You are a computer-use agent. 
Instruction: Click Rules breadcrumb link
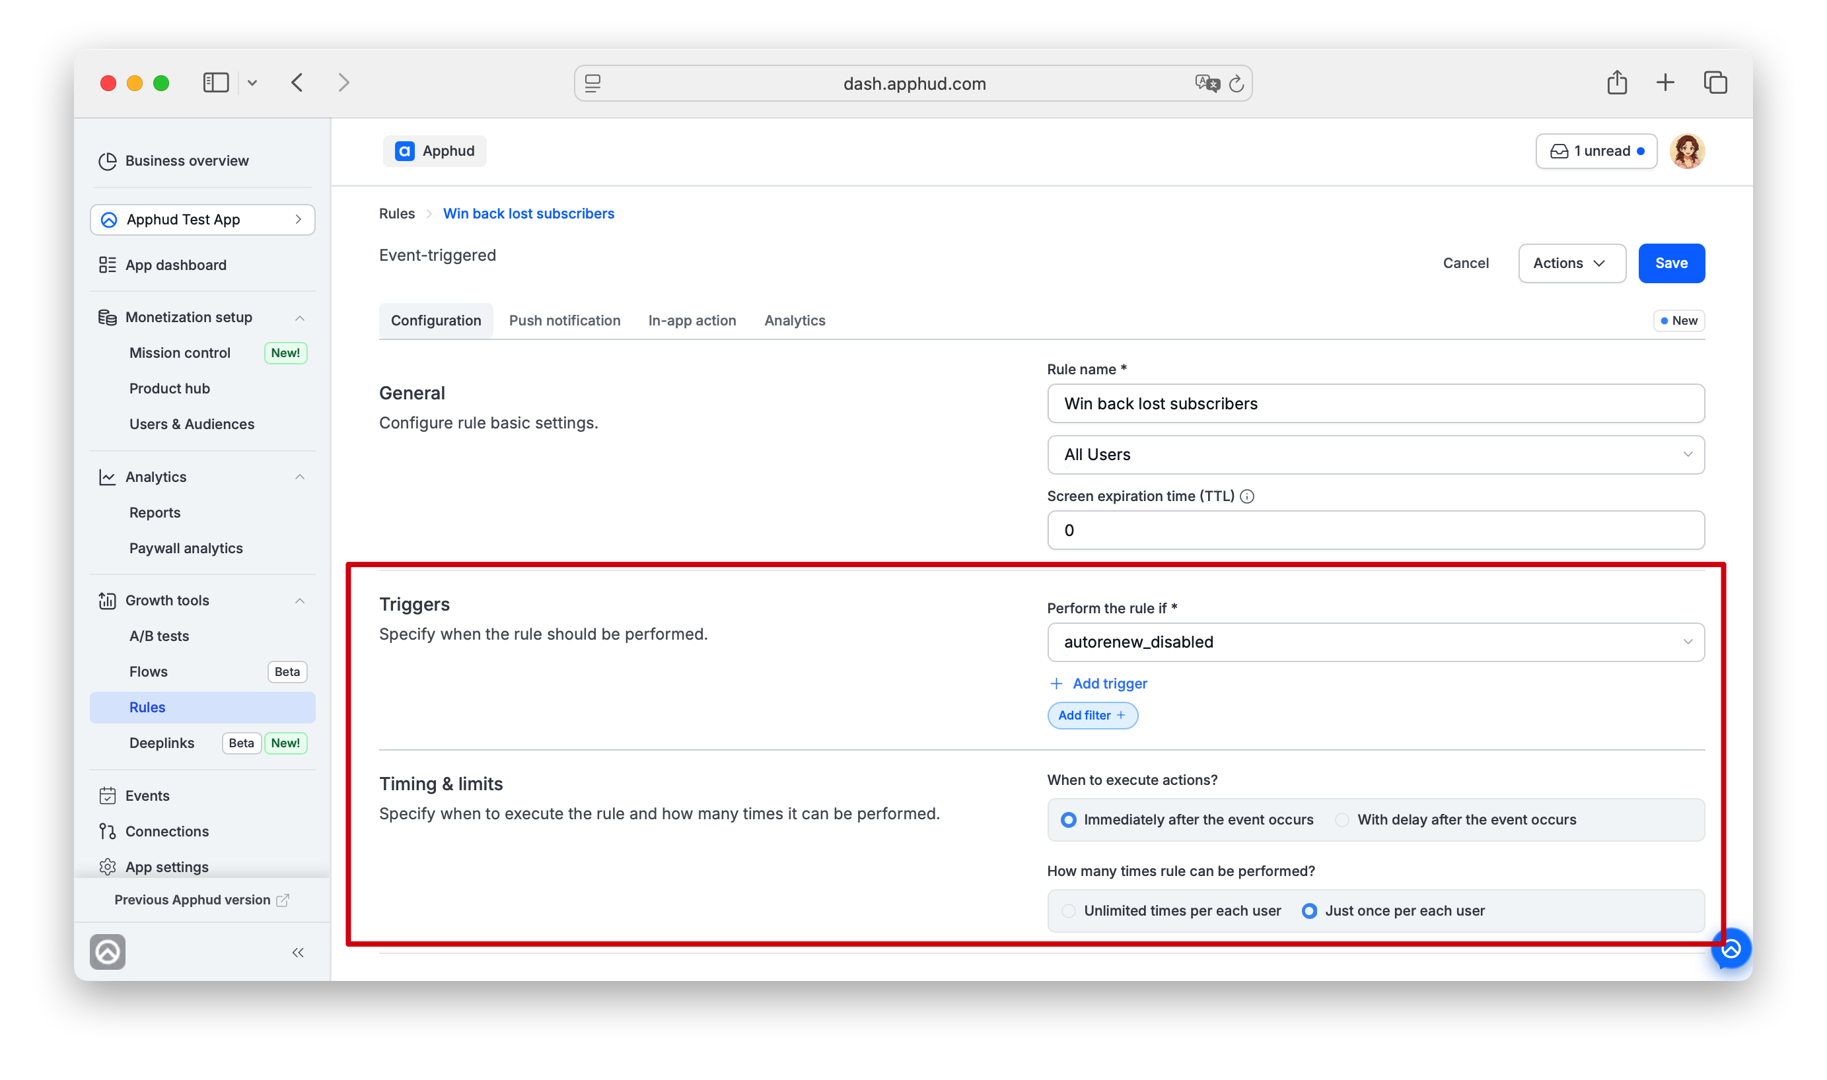(397, 213)
